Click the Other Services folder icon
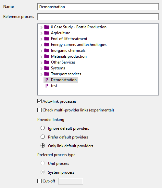The image size is (162, 188). pos(47,62)
